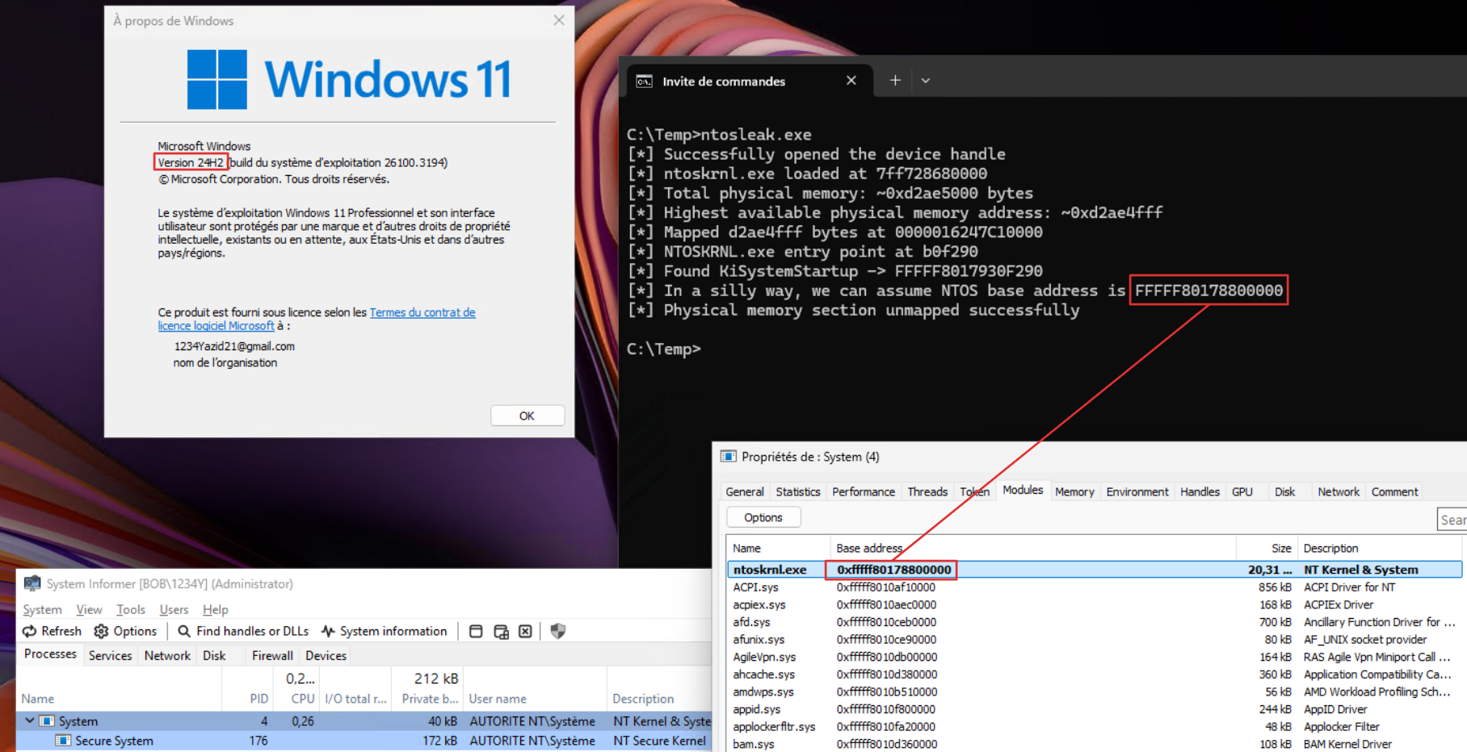This screenshot has height=752, width=1467.
Task: Open a new terminal tab with plus
Action: tap(895, 80)
